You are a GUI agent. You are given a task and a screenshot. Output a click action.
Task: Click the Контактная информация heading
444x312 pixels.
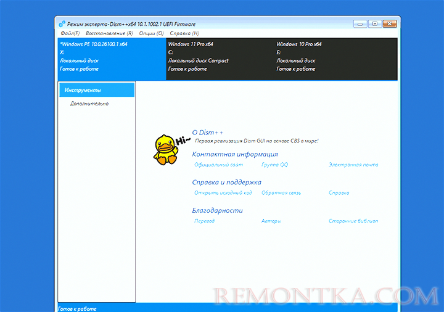tap(235, 154)
